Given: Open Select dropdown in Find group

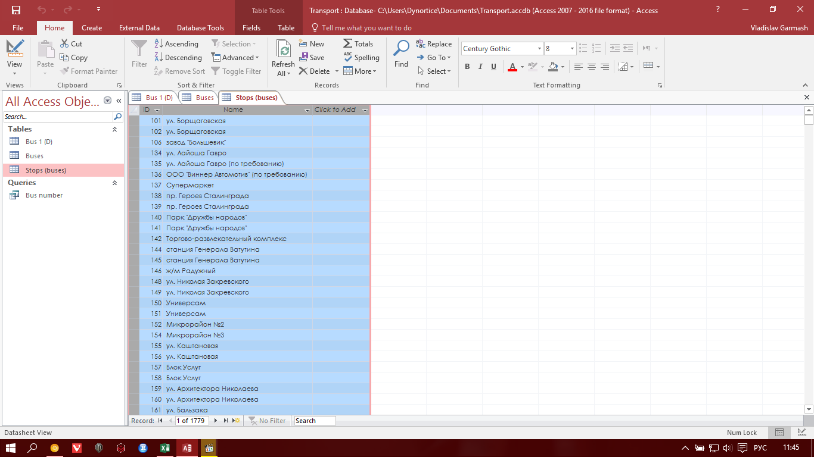Looking at the screenshot, I should pyautogui.click(x=434, y=71).
